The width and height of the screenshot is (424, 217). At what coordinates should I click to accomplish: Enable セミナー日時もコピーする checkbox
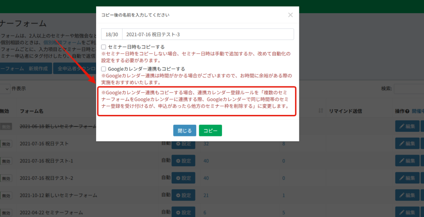click(x=104, y=47)
